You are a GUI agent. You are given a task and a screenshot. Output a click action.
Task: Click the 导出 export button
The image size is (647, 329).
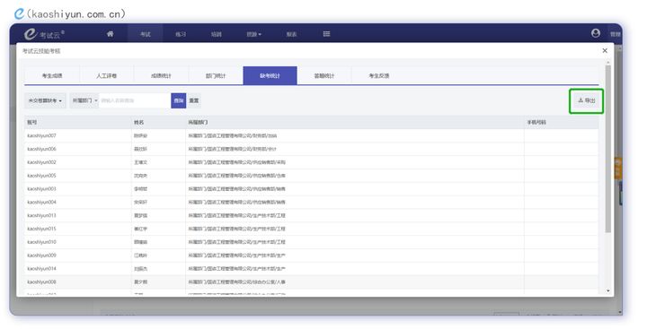[586, 100]
